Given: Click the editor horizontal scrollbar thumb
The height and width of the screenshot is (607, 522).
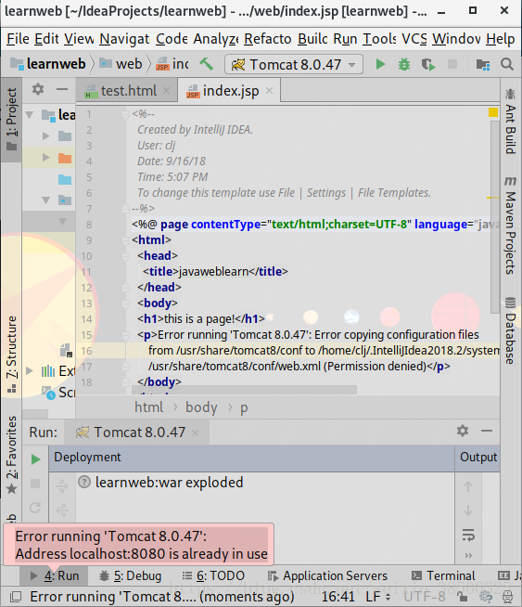Looking at the screenshot, I should [245, 390].
